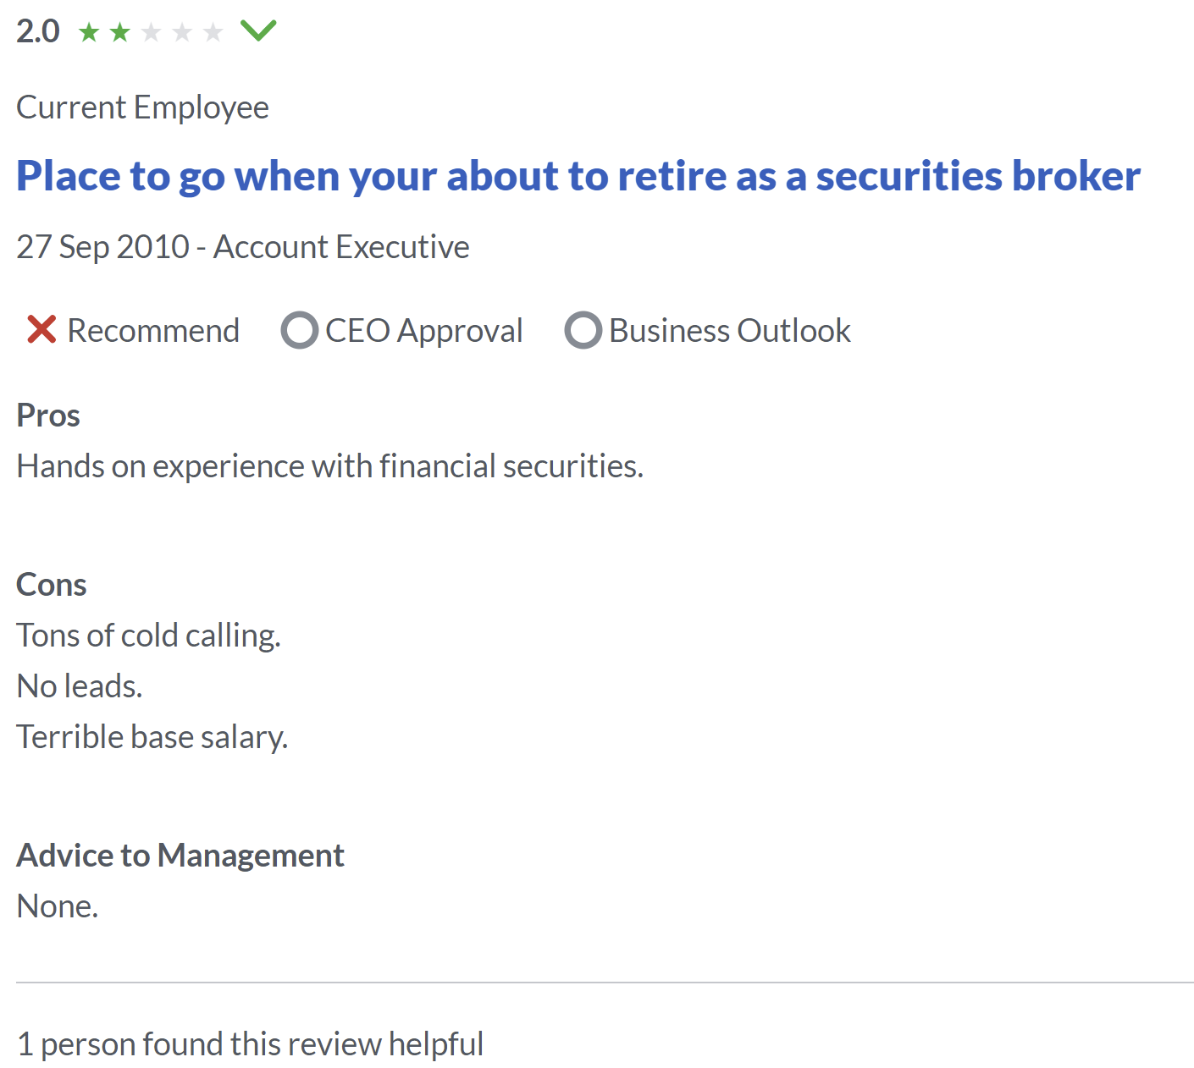This screenshot has width=1194, height=1068.
Task: Click the CEO Approval circle icon
Action: pyautogui.click(x=300, y=330)
